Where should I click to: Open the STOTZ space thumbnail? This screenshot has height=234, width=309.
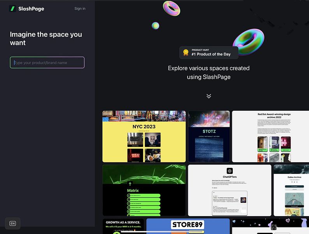click(x=209, y=136)
